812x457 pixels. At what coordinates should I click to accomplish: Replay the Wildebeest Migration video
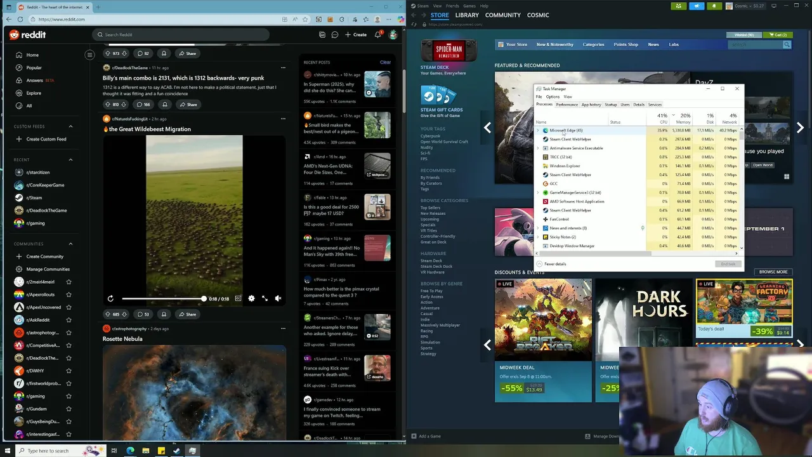[x=110, y=298]
